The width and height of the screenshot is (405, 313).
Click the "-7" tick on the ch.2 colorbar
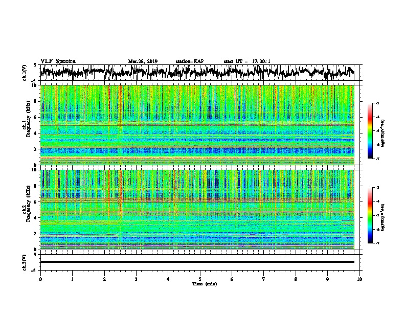(377, 243)
